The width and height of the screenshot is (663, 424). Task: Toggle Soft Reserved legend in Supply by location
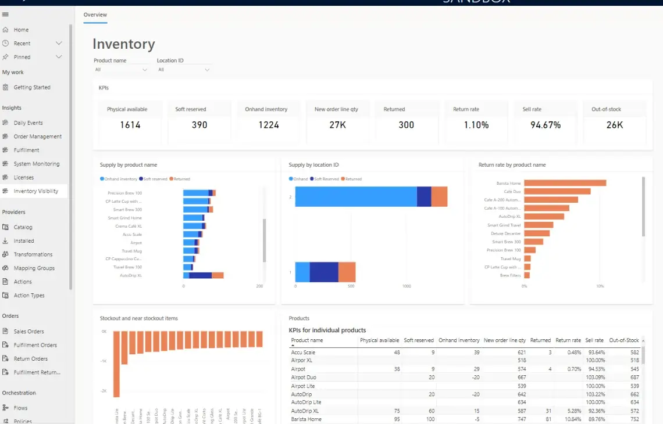pos(325,179)
